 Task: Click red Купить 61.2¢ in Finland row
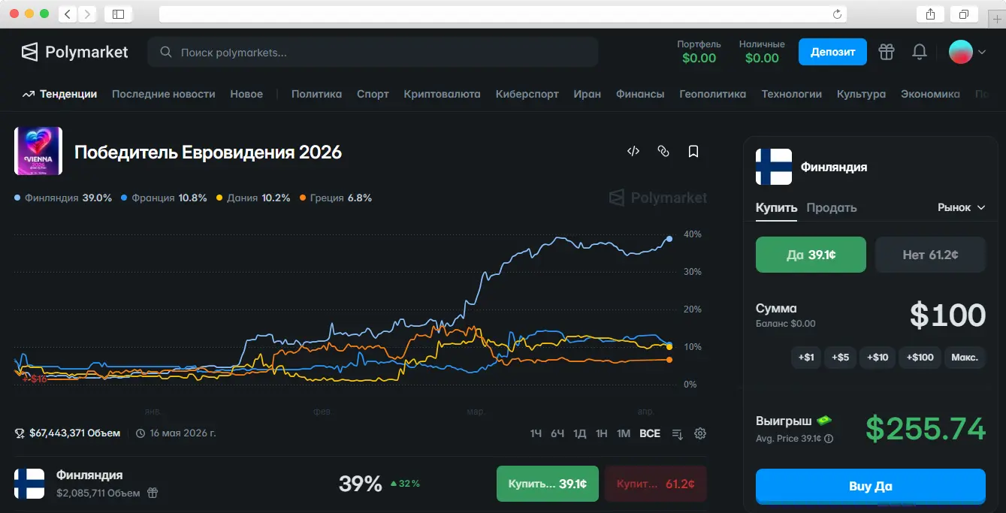(x=656, y=484)
